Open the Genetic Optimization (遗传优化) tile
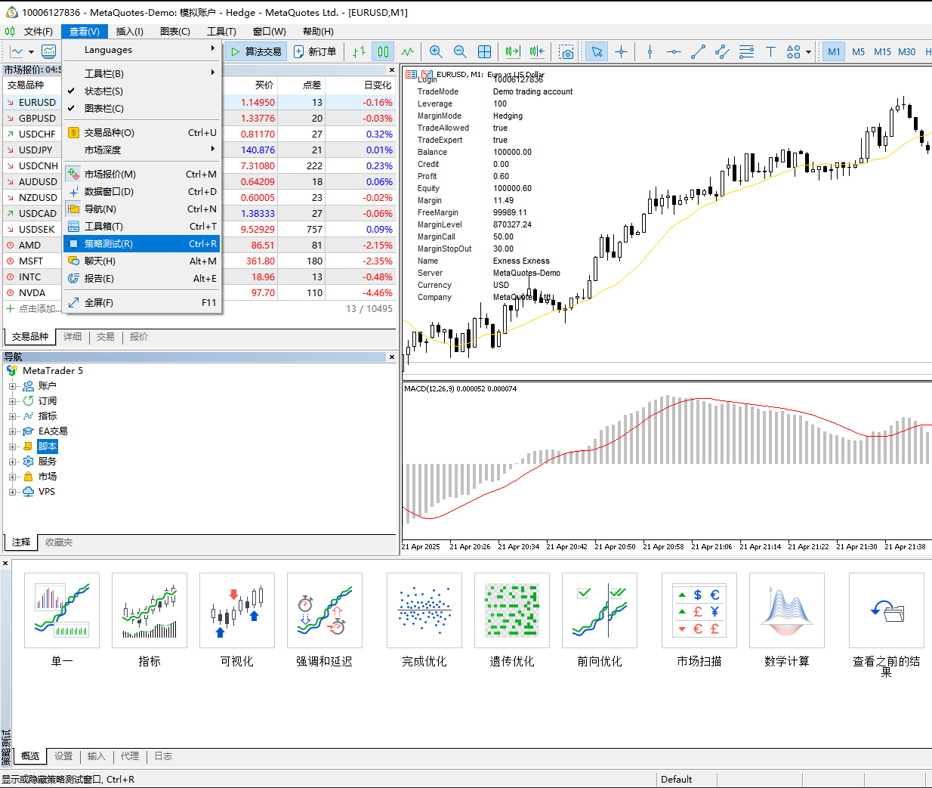The image size is (932, 788). tap(511, 610)
